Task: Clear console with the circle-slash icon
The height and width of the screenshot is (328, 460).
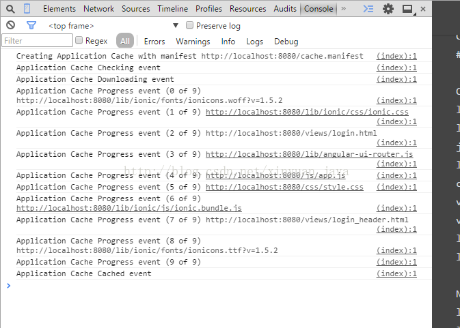Action: click(x=10, y=25)
